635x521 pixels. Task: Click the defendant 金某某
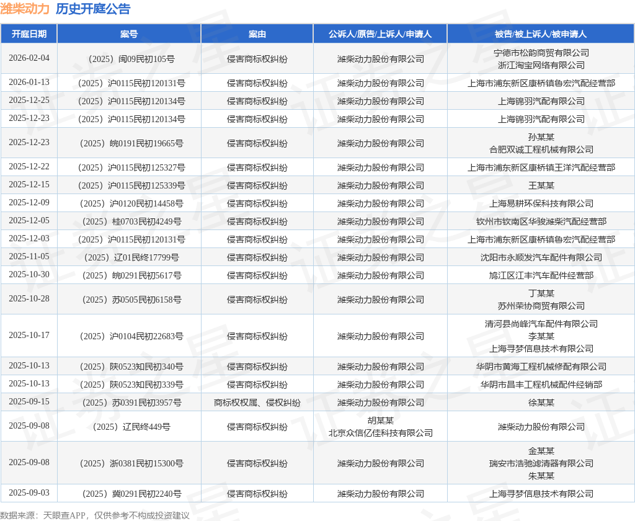[x=541, y=451]
